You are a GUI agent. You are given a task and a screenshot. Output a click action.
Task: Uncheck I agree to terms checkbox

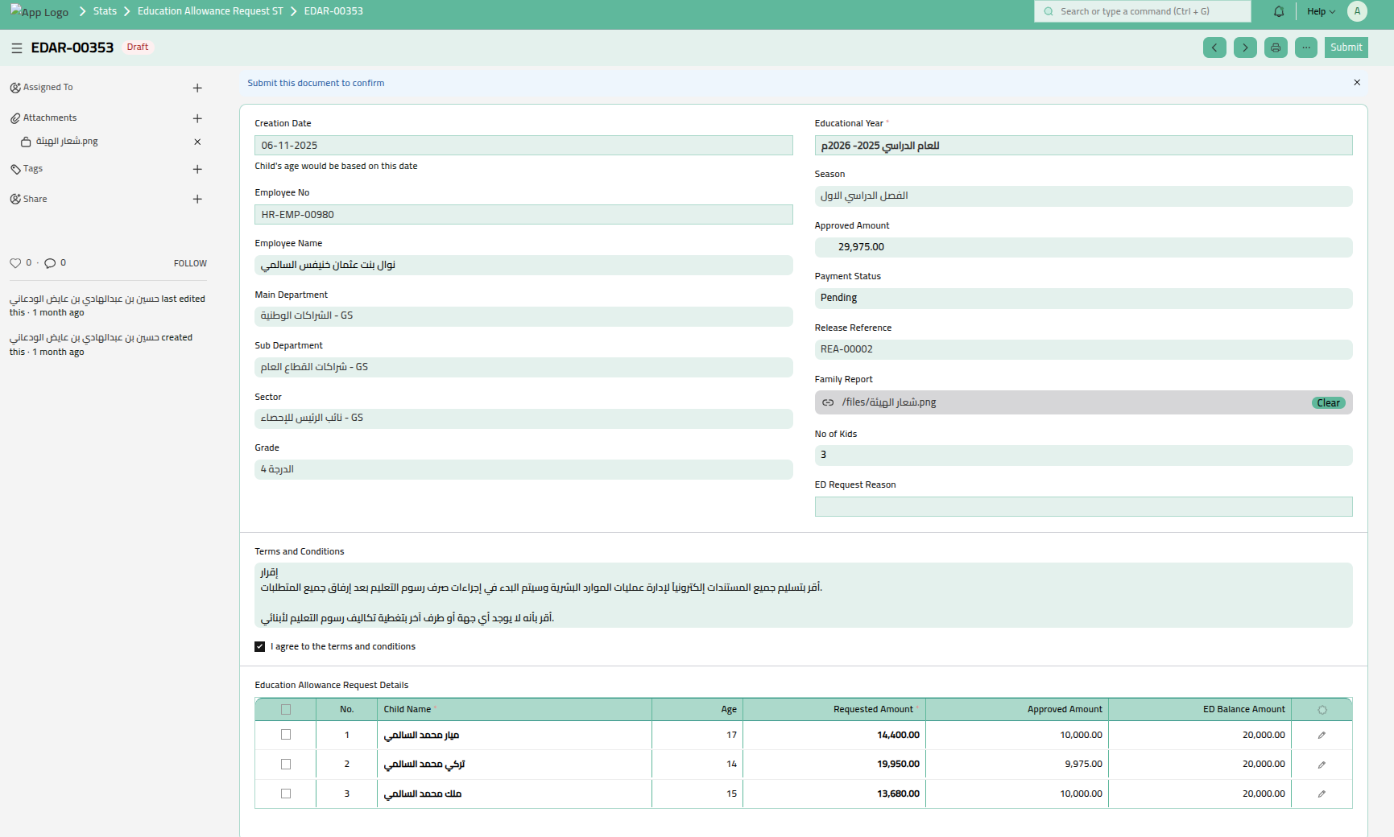(x=260, y=646)
